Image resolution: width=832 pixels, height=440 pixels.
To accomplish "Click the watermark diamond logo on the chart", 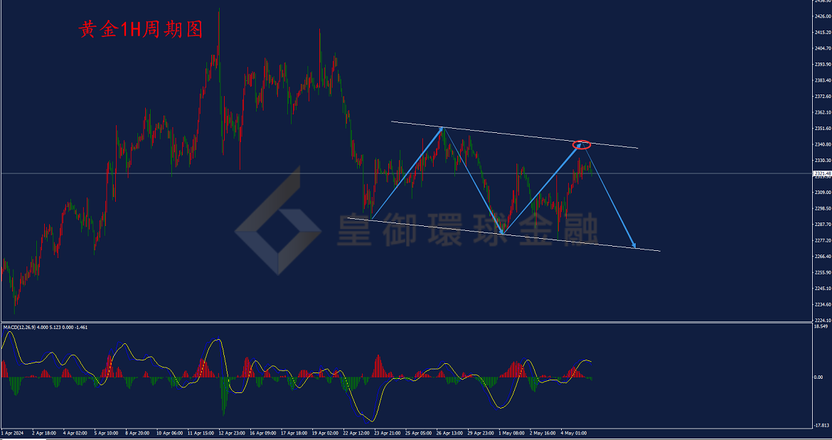I will click(x=278, y=220).
